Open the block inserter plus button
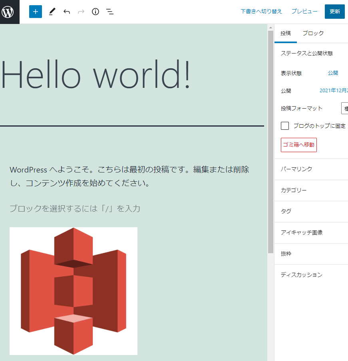Screen dimensions: 348x361 (36, 12)
